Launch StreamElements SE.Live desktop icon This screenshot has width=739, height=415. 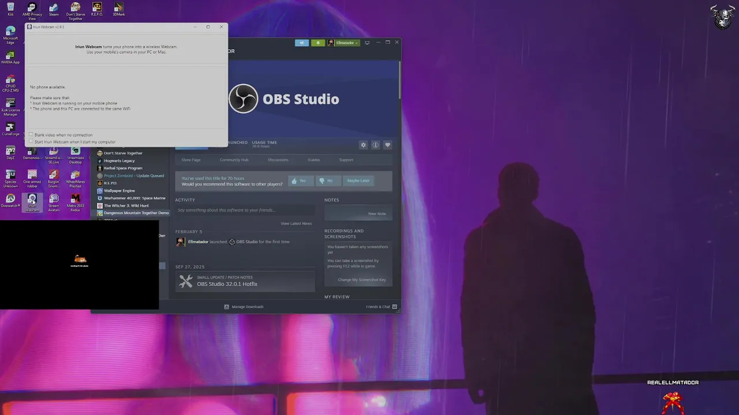click(x=54, y=154)
